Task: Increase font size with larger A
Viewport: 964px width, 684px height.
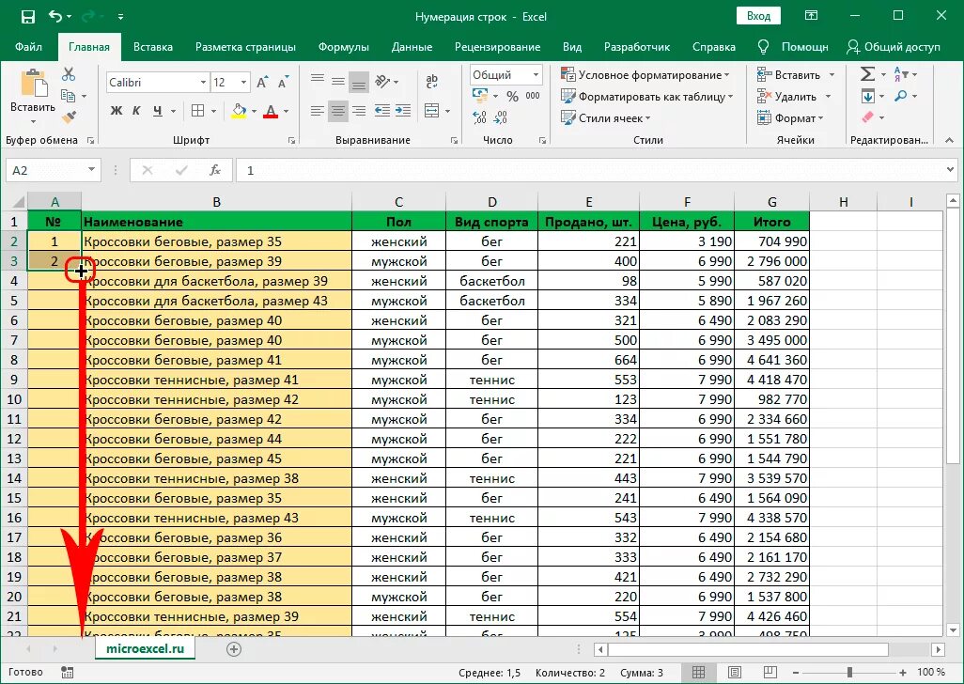Action: [x=262, y=83]
